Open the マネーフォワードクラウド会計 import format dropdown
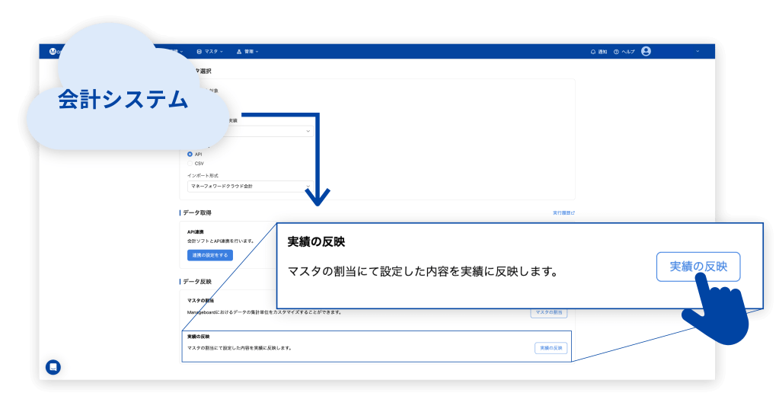The height and width of the screenshot is (412, 779). pyautogui.click(x=250, y=187)
